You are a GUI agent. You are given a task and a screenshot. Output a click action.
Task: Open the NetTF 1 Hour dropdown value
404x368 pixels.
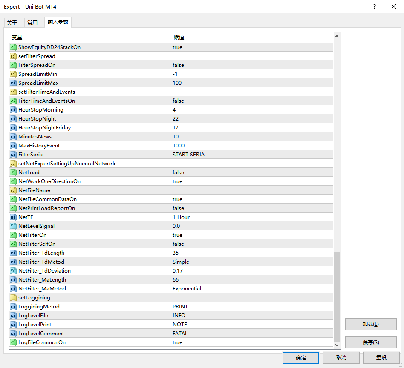(x=181, y=217)
